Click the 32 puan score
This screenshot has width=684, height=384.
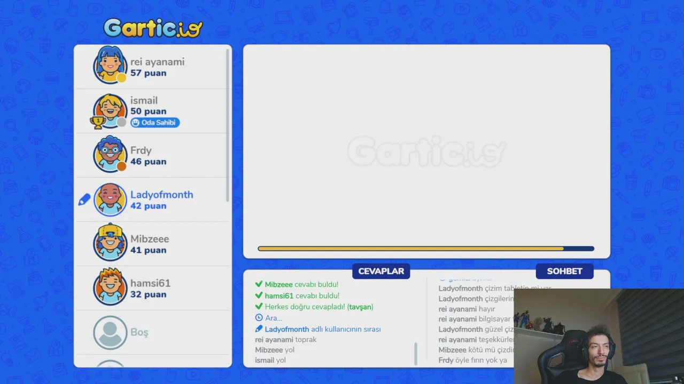click(149, 294)
